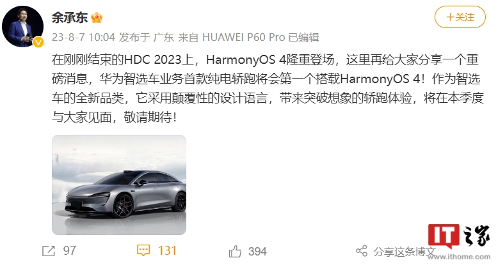Open 余承东's profile avatar

(22, 26)
